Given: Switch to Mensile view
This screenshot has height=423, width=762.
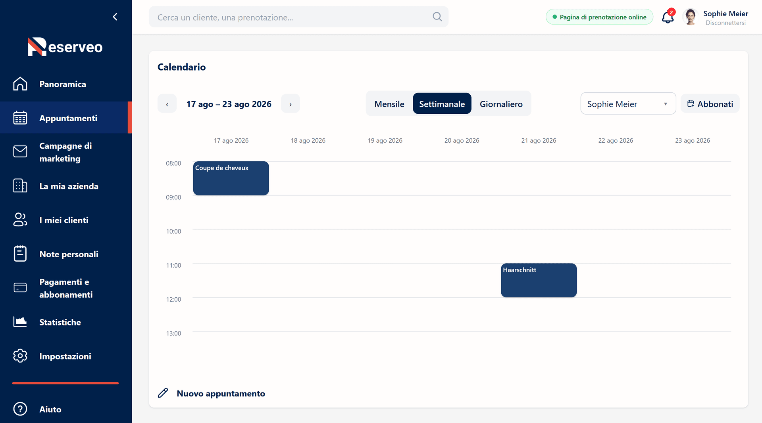Looking at the screenshot, I should tap(389, 104).
